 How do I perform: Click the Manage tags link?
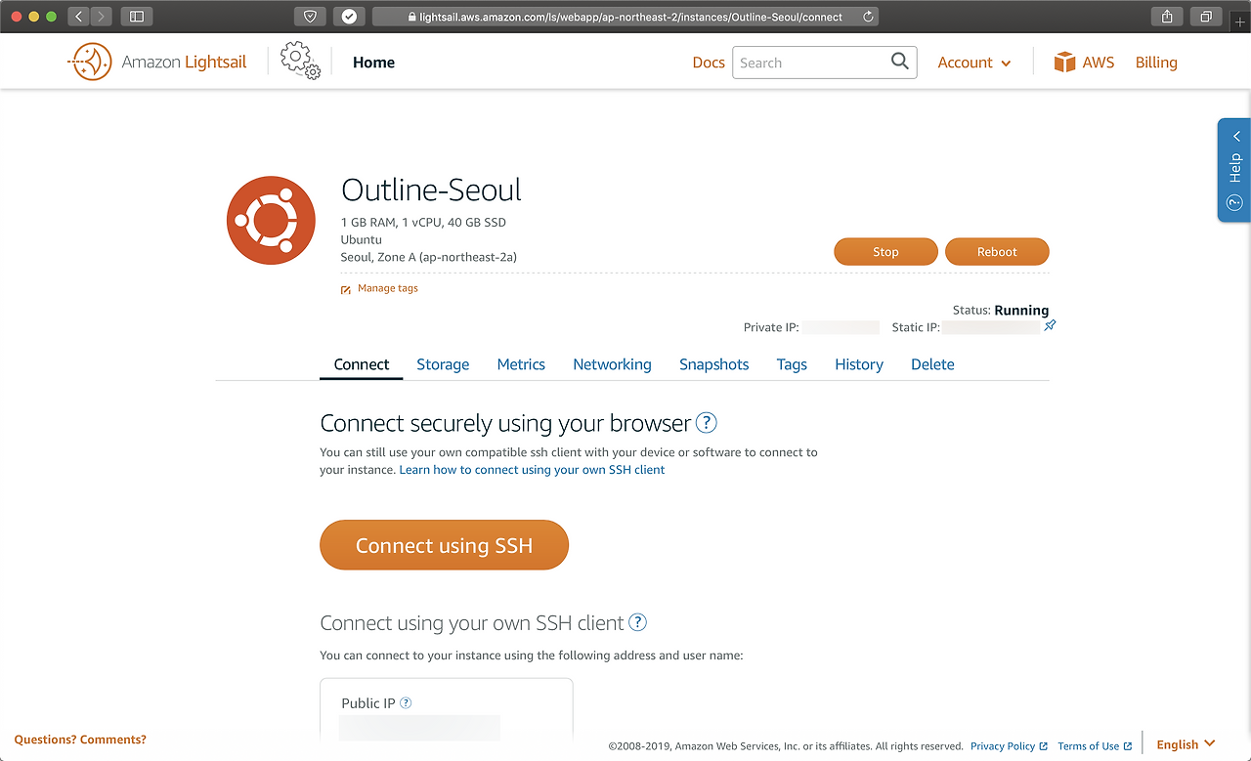tap(388, 288)
